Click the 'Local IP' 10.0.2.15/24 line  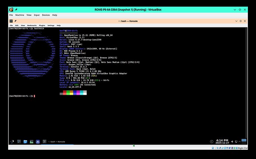[77, 82]
